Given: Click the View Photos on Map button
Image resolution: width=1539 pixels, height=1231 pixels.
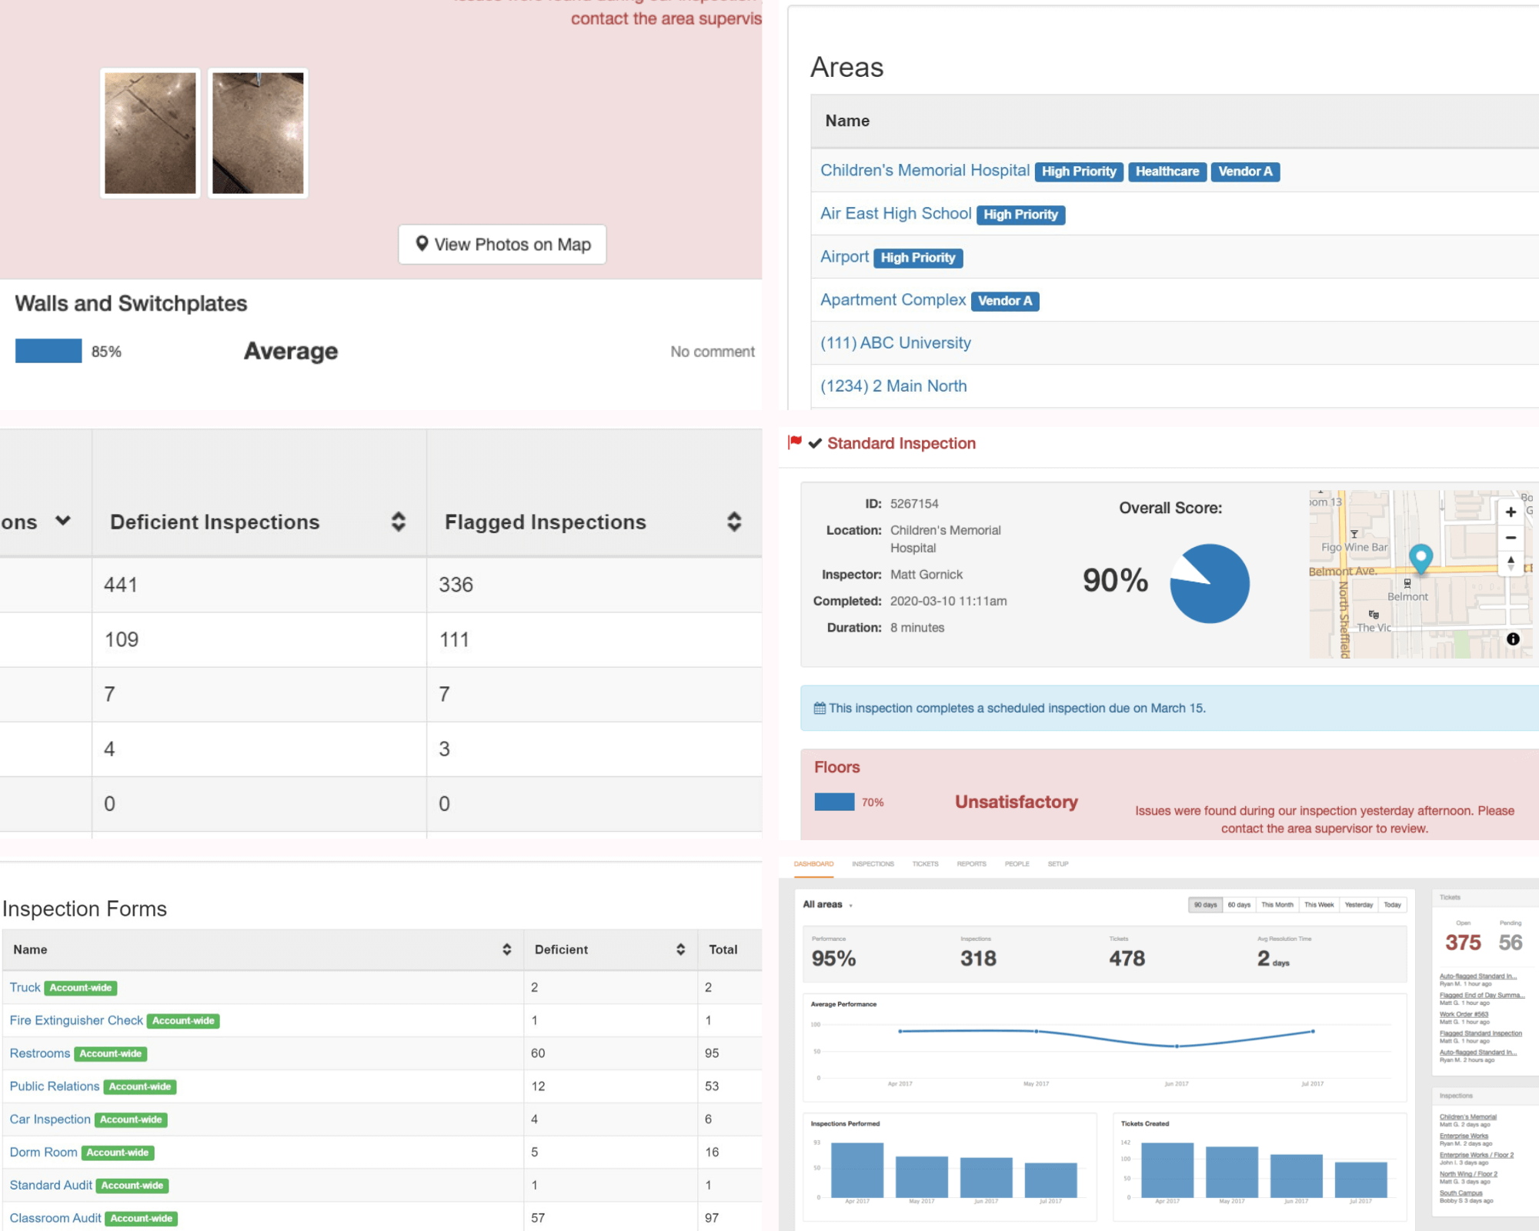Looking at the screenshot, I should click(502, 244).
